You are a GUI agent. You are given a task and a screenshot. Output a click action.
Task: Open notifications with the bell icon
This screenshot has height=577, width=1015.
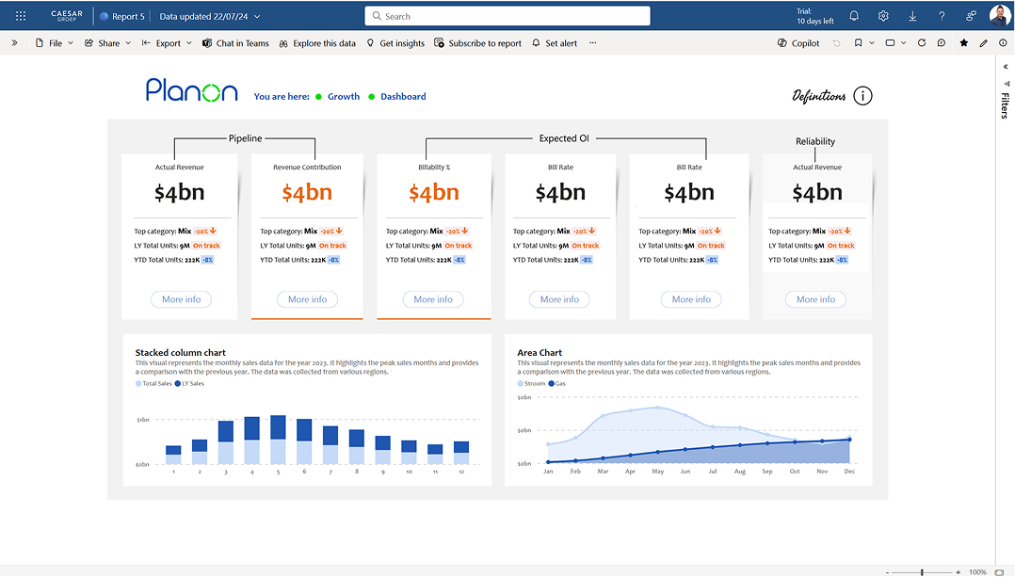click(855, 16)
